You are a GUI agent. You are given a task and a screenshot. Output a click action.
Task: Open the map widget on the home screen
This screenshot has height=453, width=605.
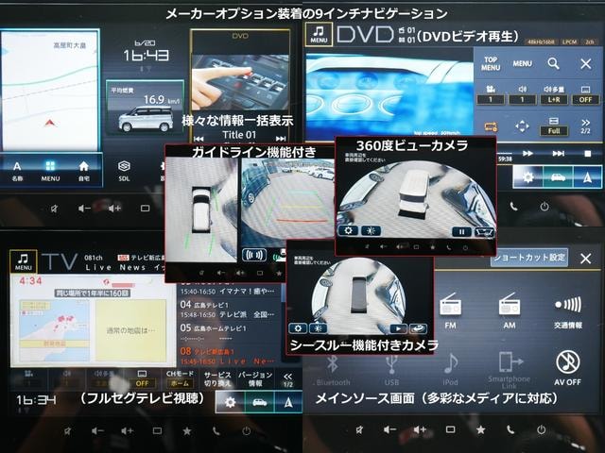tap(50, 91)
